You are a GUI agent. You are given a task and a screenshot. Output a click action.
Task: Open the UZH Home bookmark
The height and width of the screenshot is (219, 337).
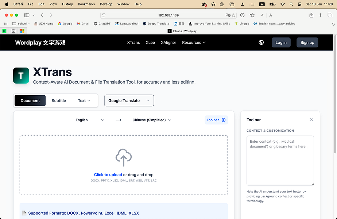click(44, 24)
